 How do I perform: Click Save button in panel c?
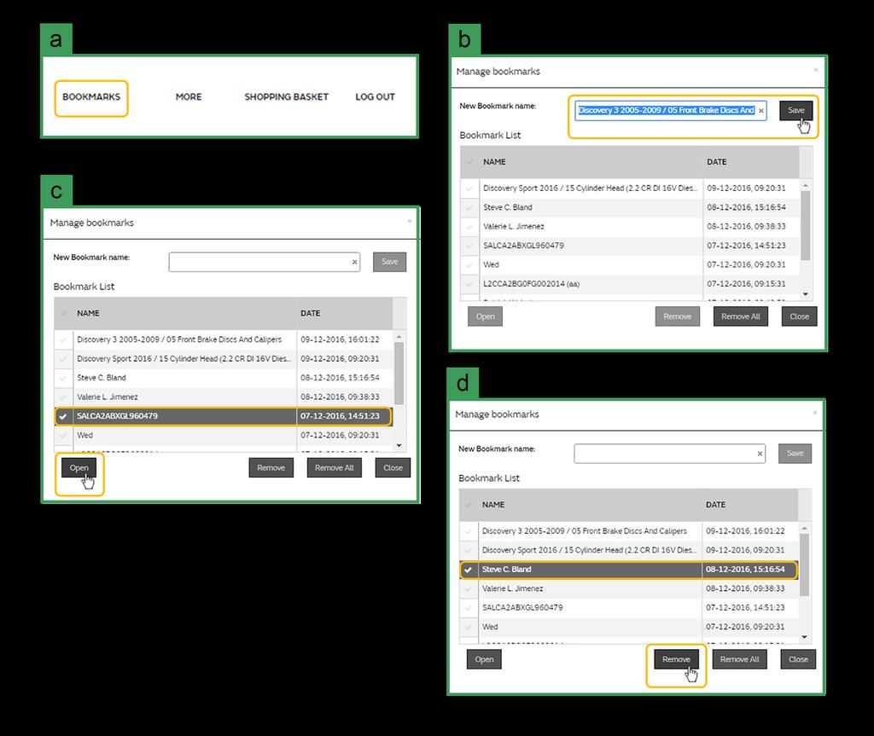coord(389,262)
